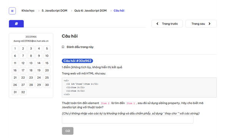Jump to question 8
Image resolution: width=231 pixels, height=138 pixels.
click(31, 56)
